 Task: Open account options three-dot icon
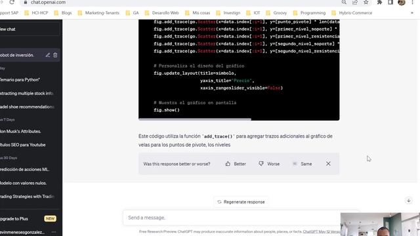tap(54, 232)
